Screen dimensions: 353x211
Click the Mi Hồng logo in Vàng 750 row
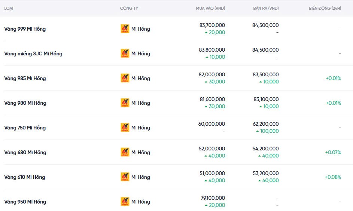[x=125, y=128]
